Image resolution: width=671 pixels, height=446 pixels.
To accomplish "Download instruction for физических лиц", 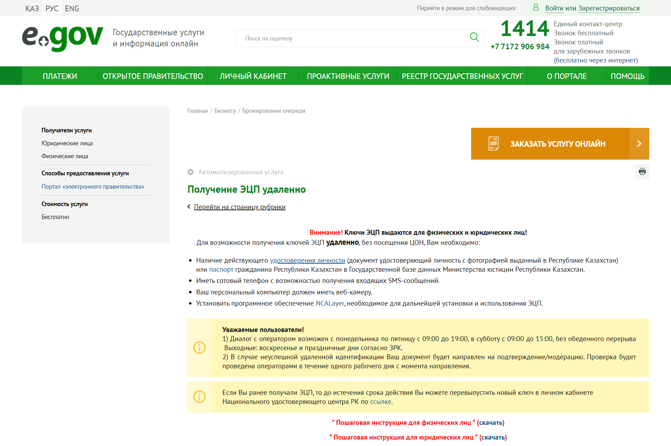I will click(x=491, y=423).
